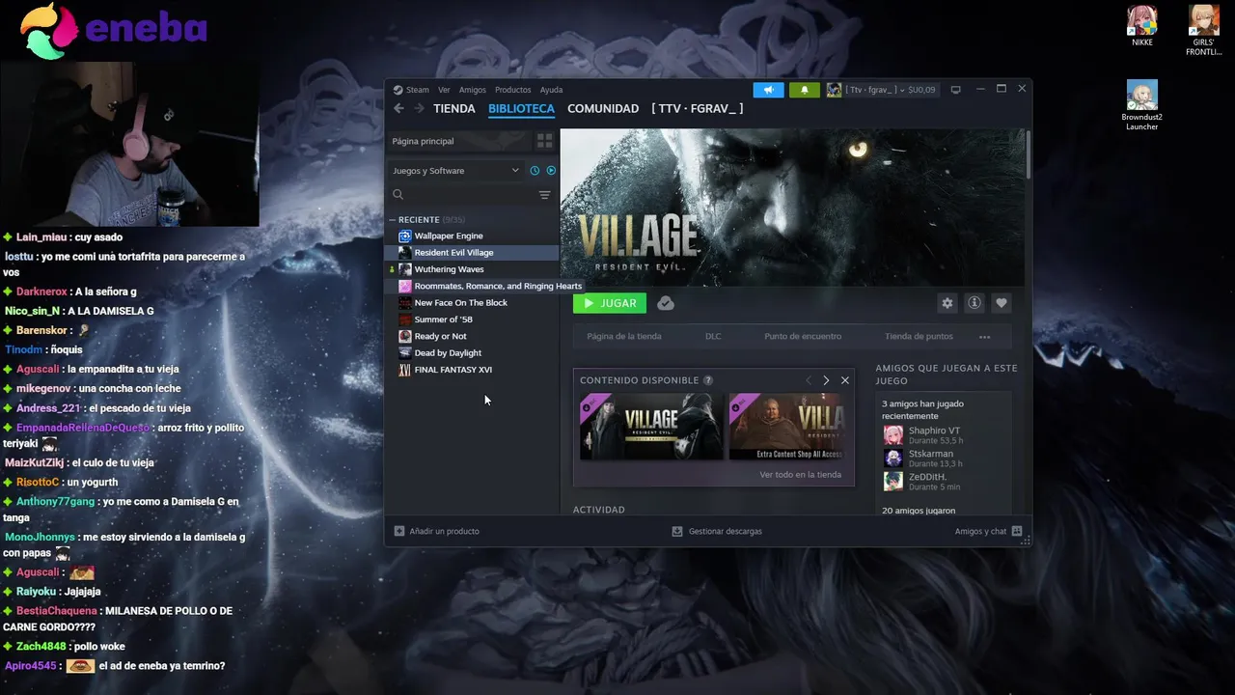1235x695 pixels.
Task: Open the three-dot more links menu
Action: (984, 337)
